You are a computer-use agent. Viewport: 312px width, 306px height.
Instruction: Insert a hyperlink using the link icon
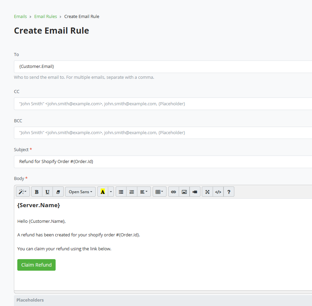click(173, 192)
